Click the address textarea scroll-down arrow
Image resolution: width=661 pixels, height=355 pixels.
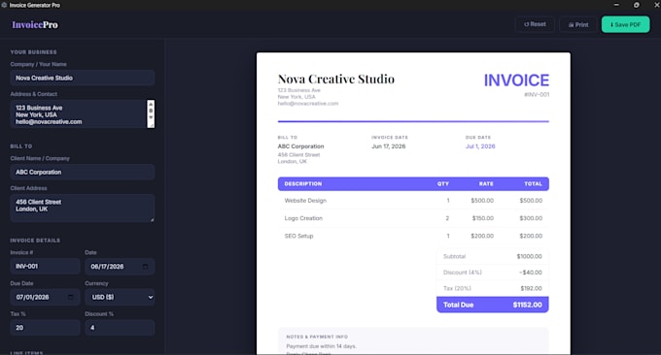tap(151, 117)
